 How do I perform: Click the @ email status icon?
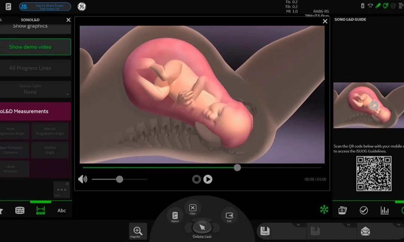(393, 6)
